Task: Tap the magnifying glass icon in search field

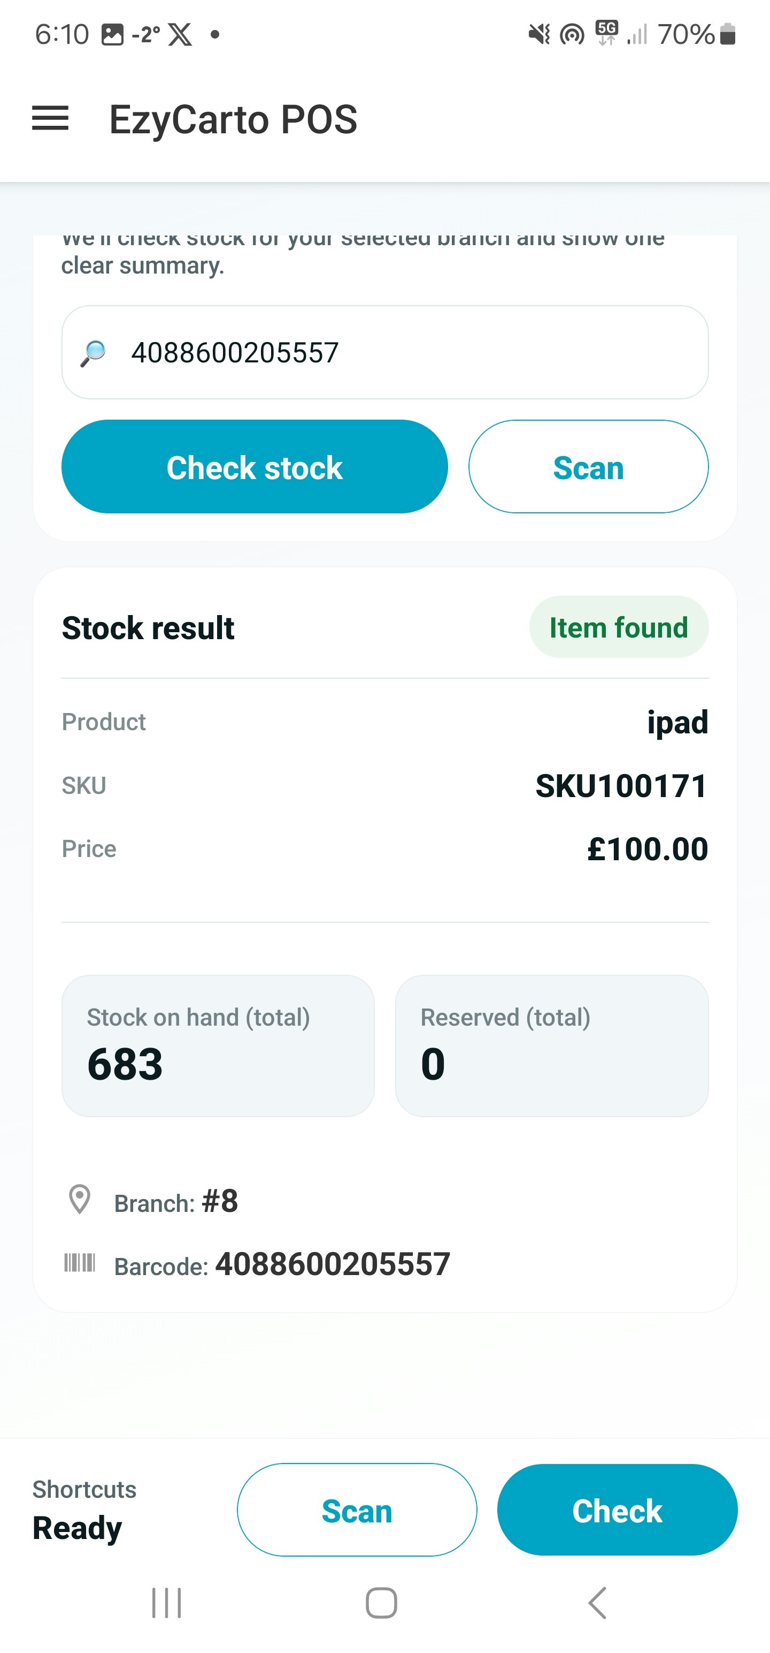Action: coord(94,352)
